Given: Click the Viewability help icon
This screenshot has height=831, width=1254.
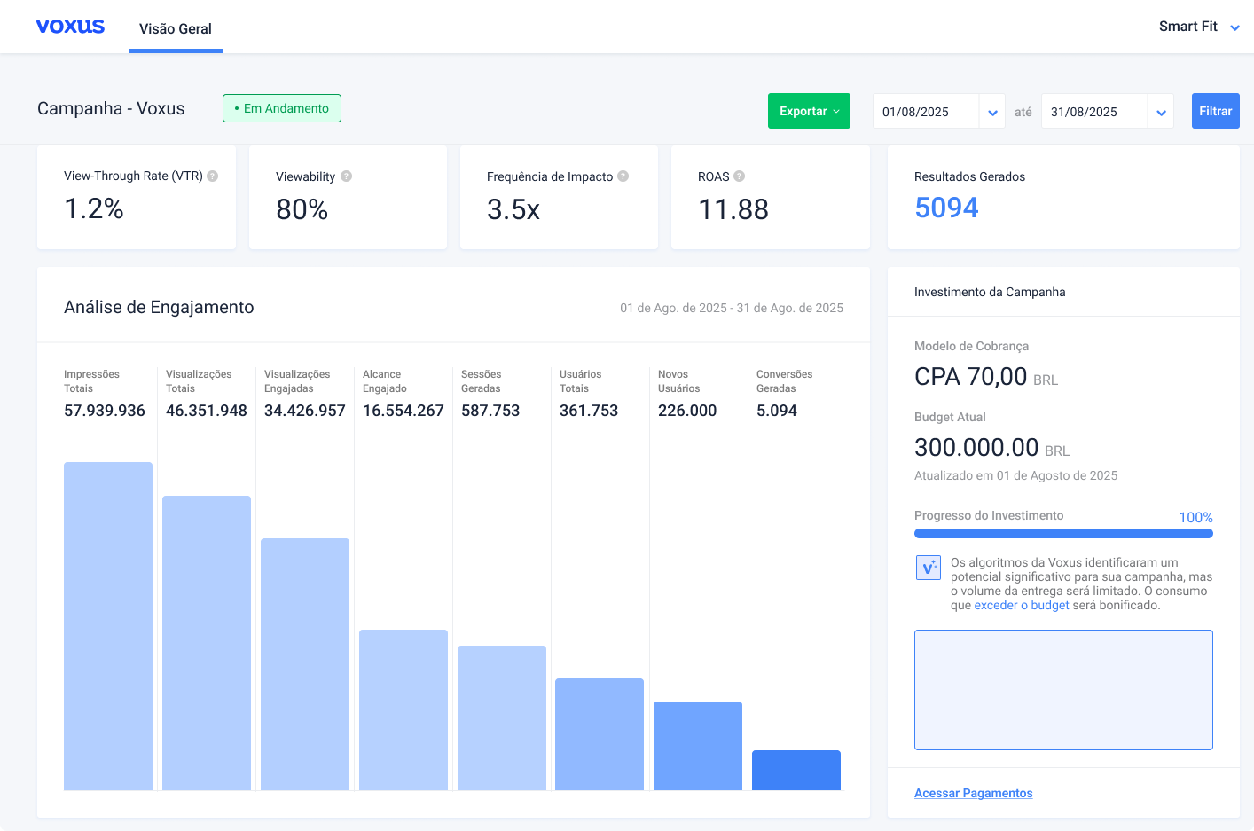Looking at the screenshot, I should point(347,176).
